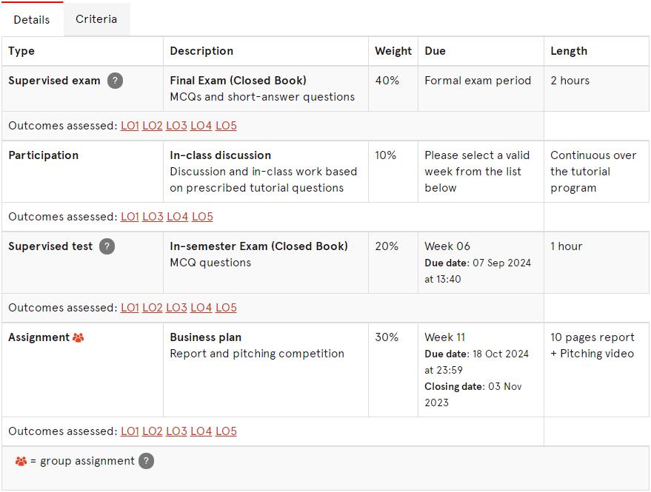The height and width of the screenshot is (492, 651).
Task: Click LO4 link under Supervised test outcomes
Action: (201, 308)
